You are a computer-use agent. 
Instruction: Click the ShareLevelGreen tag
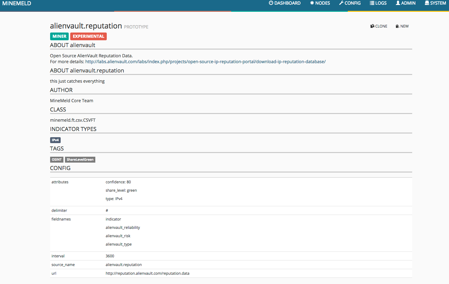[x=80, y=159]
